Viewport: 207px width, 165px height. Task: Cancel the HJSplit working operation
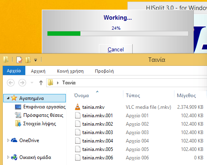[x=116, y=49]
